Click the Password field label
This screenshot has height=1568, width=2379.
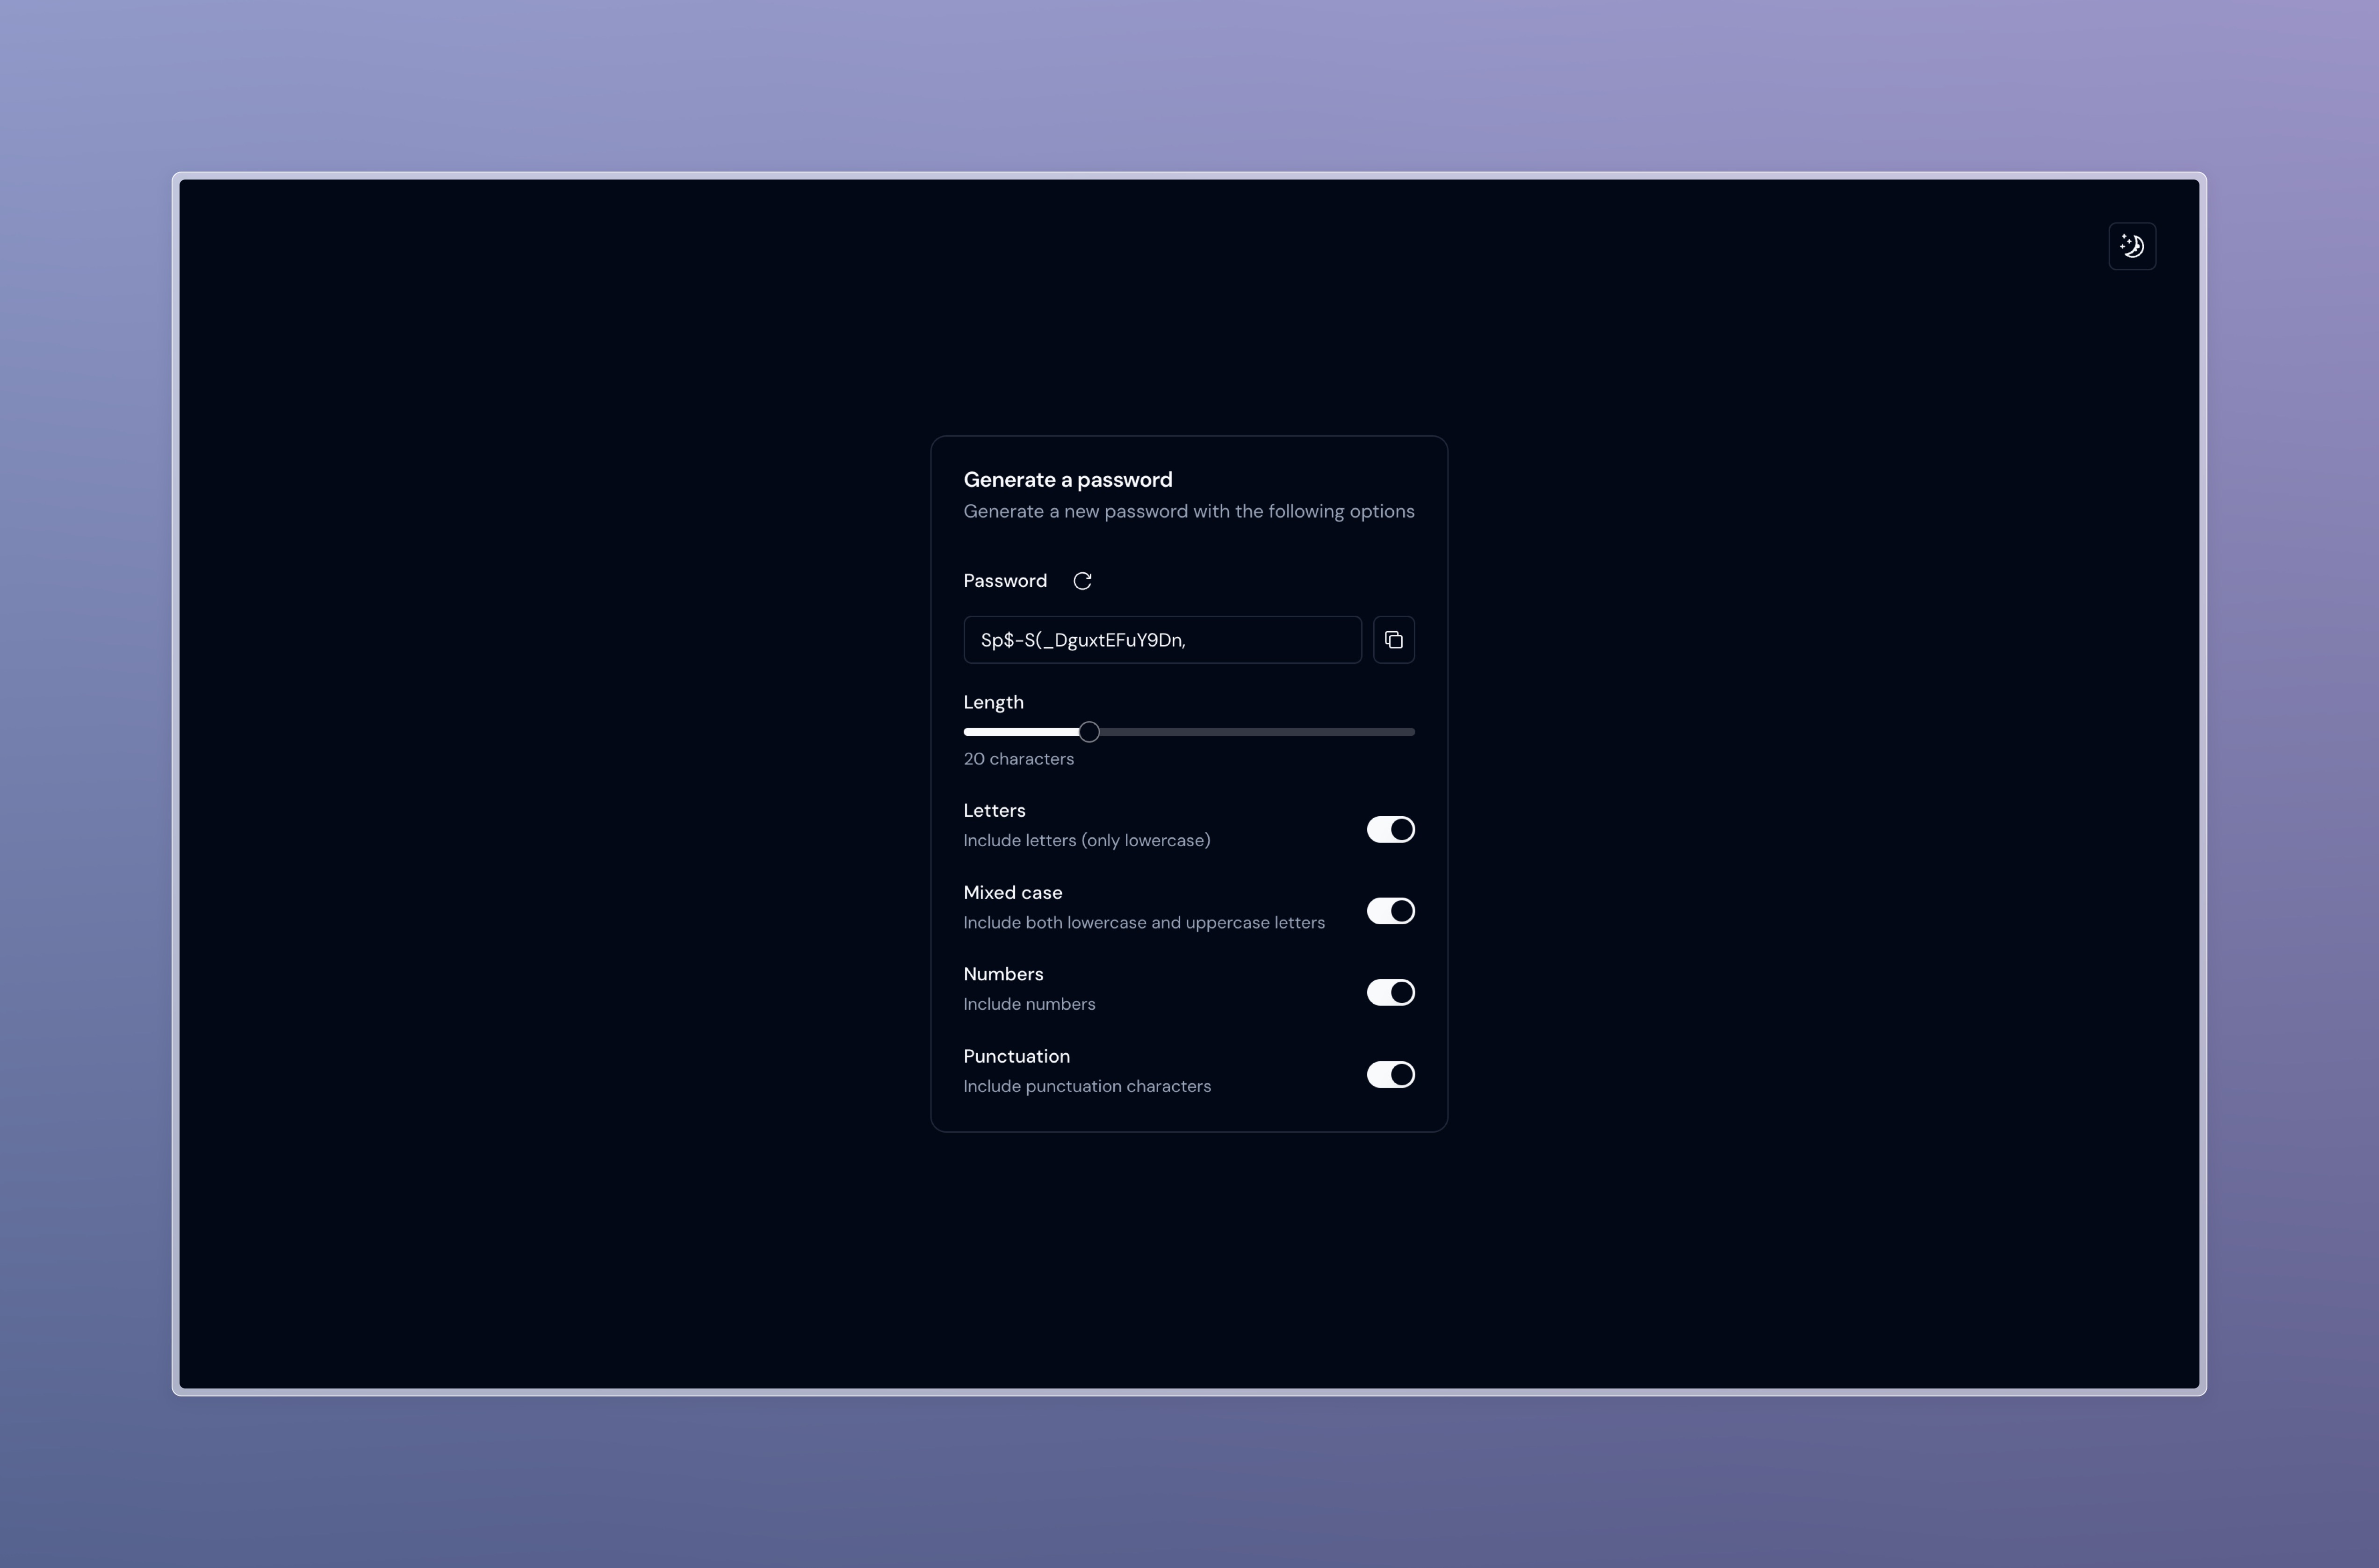1005,581
